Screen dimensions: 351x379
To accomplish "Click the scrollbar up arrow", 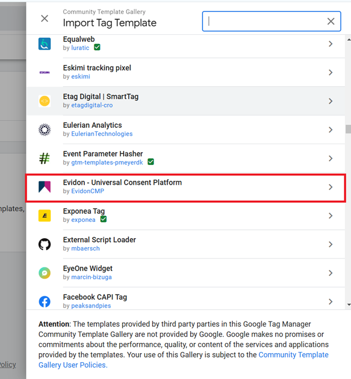I will [x=349, y=39].
